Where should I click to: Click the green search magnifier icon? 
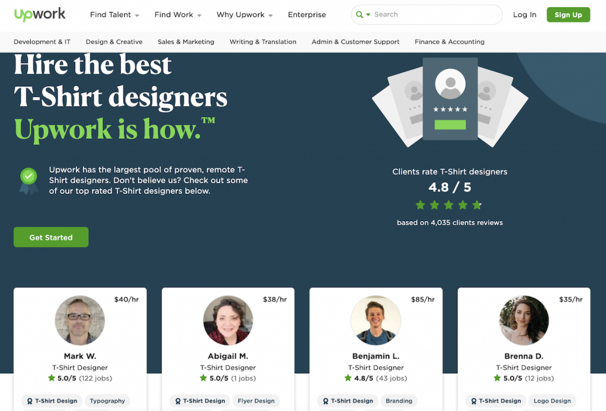pyautogui.click(x=360, y=15)
